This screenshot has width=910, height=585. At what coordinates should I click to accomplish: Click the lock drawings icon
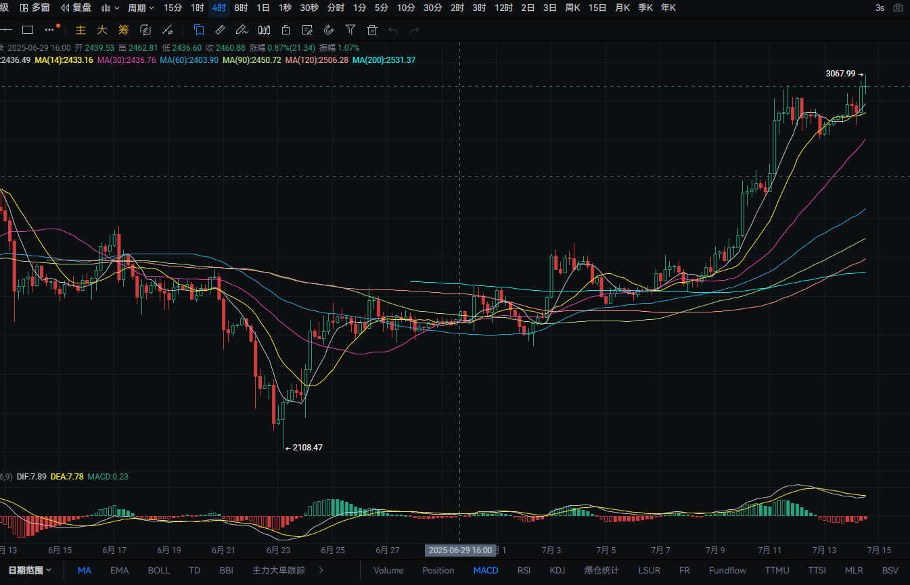[x=286, y=30]
